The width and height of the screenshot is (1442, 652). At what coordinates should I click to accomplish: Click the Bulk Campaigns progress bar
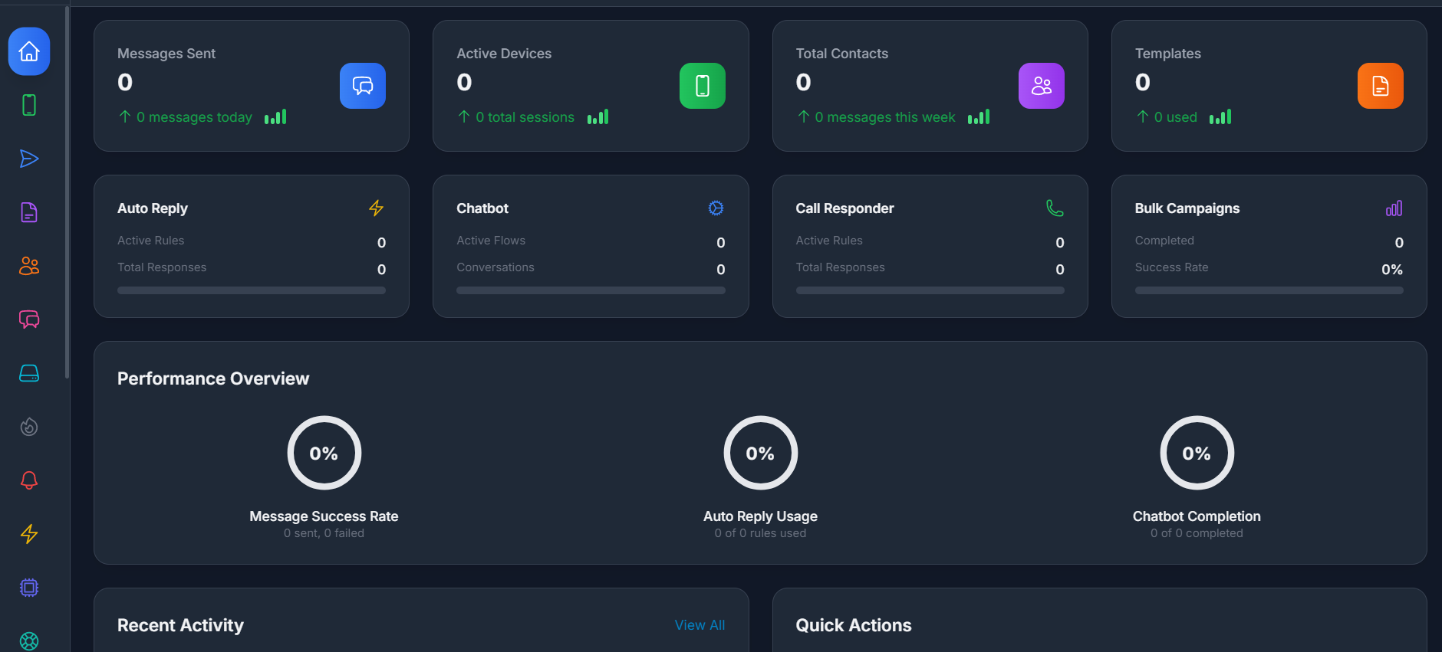point(1269,290)
